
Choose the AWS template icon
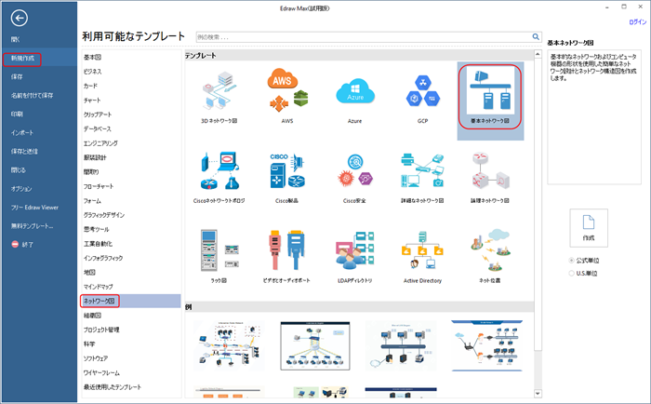click(287, 97)
